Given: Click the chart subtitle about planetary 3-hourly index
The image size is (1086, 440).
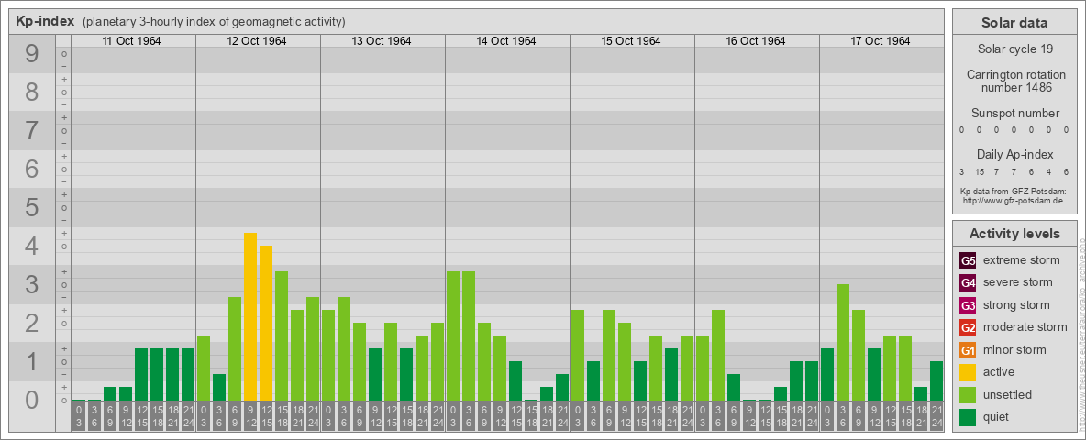Looking at the screenshot, I should click(214, 22).
